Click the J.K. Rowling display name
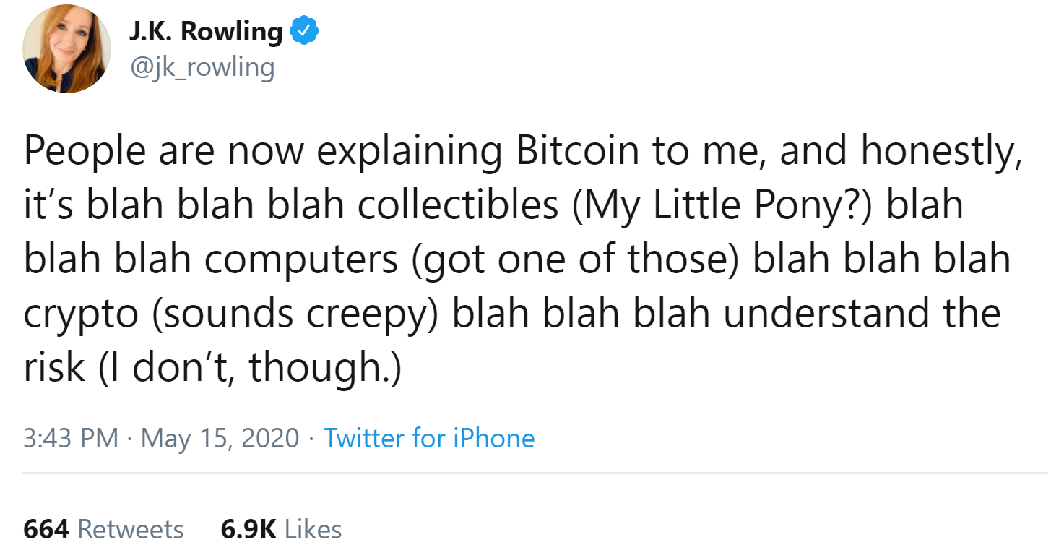 [206, 32]
